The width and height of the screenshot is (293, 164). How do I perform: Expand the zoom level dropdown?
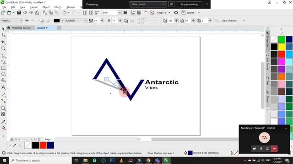[x=119, y=13]
